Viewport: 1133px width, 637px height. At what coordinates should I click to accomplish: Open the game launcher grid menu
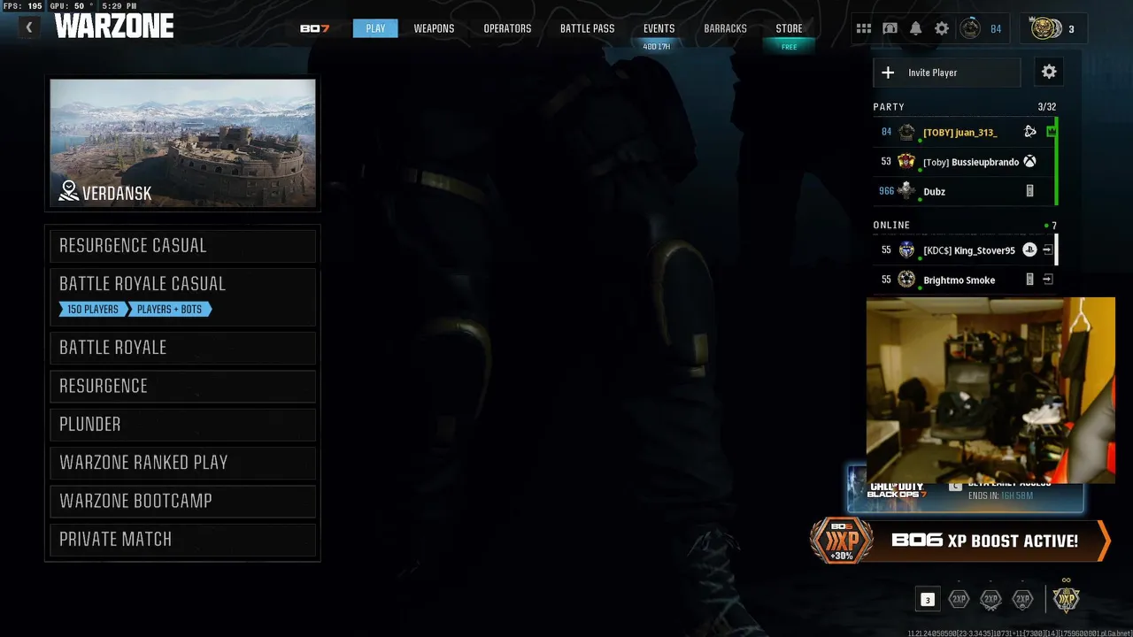[x=864, y=28]
